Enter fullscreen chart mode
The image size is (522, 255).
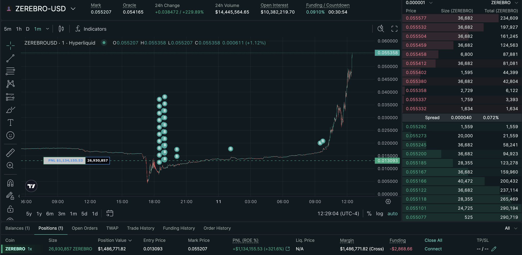pyautogui.click(x=394, y=29)
